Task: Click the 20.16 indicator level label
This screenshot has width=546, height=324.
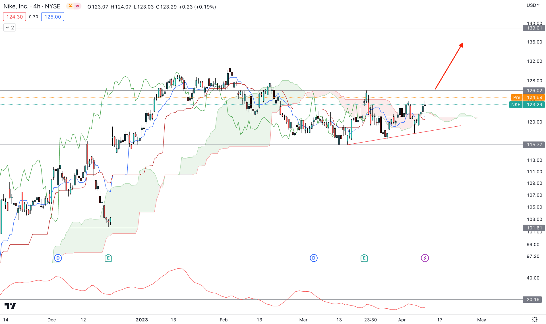Action: [533, 300]
